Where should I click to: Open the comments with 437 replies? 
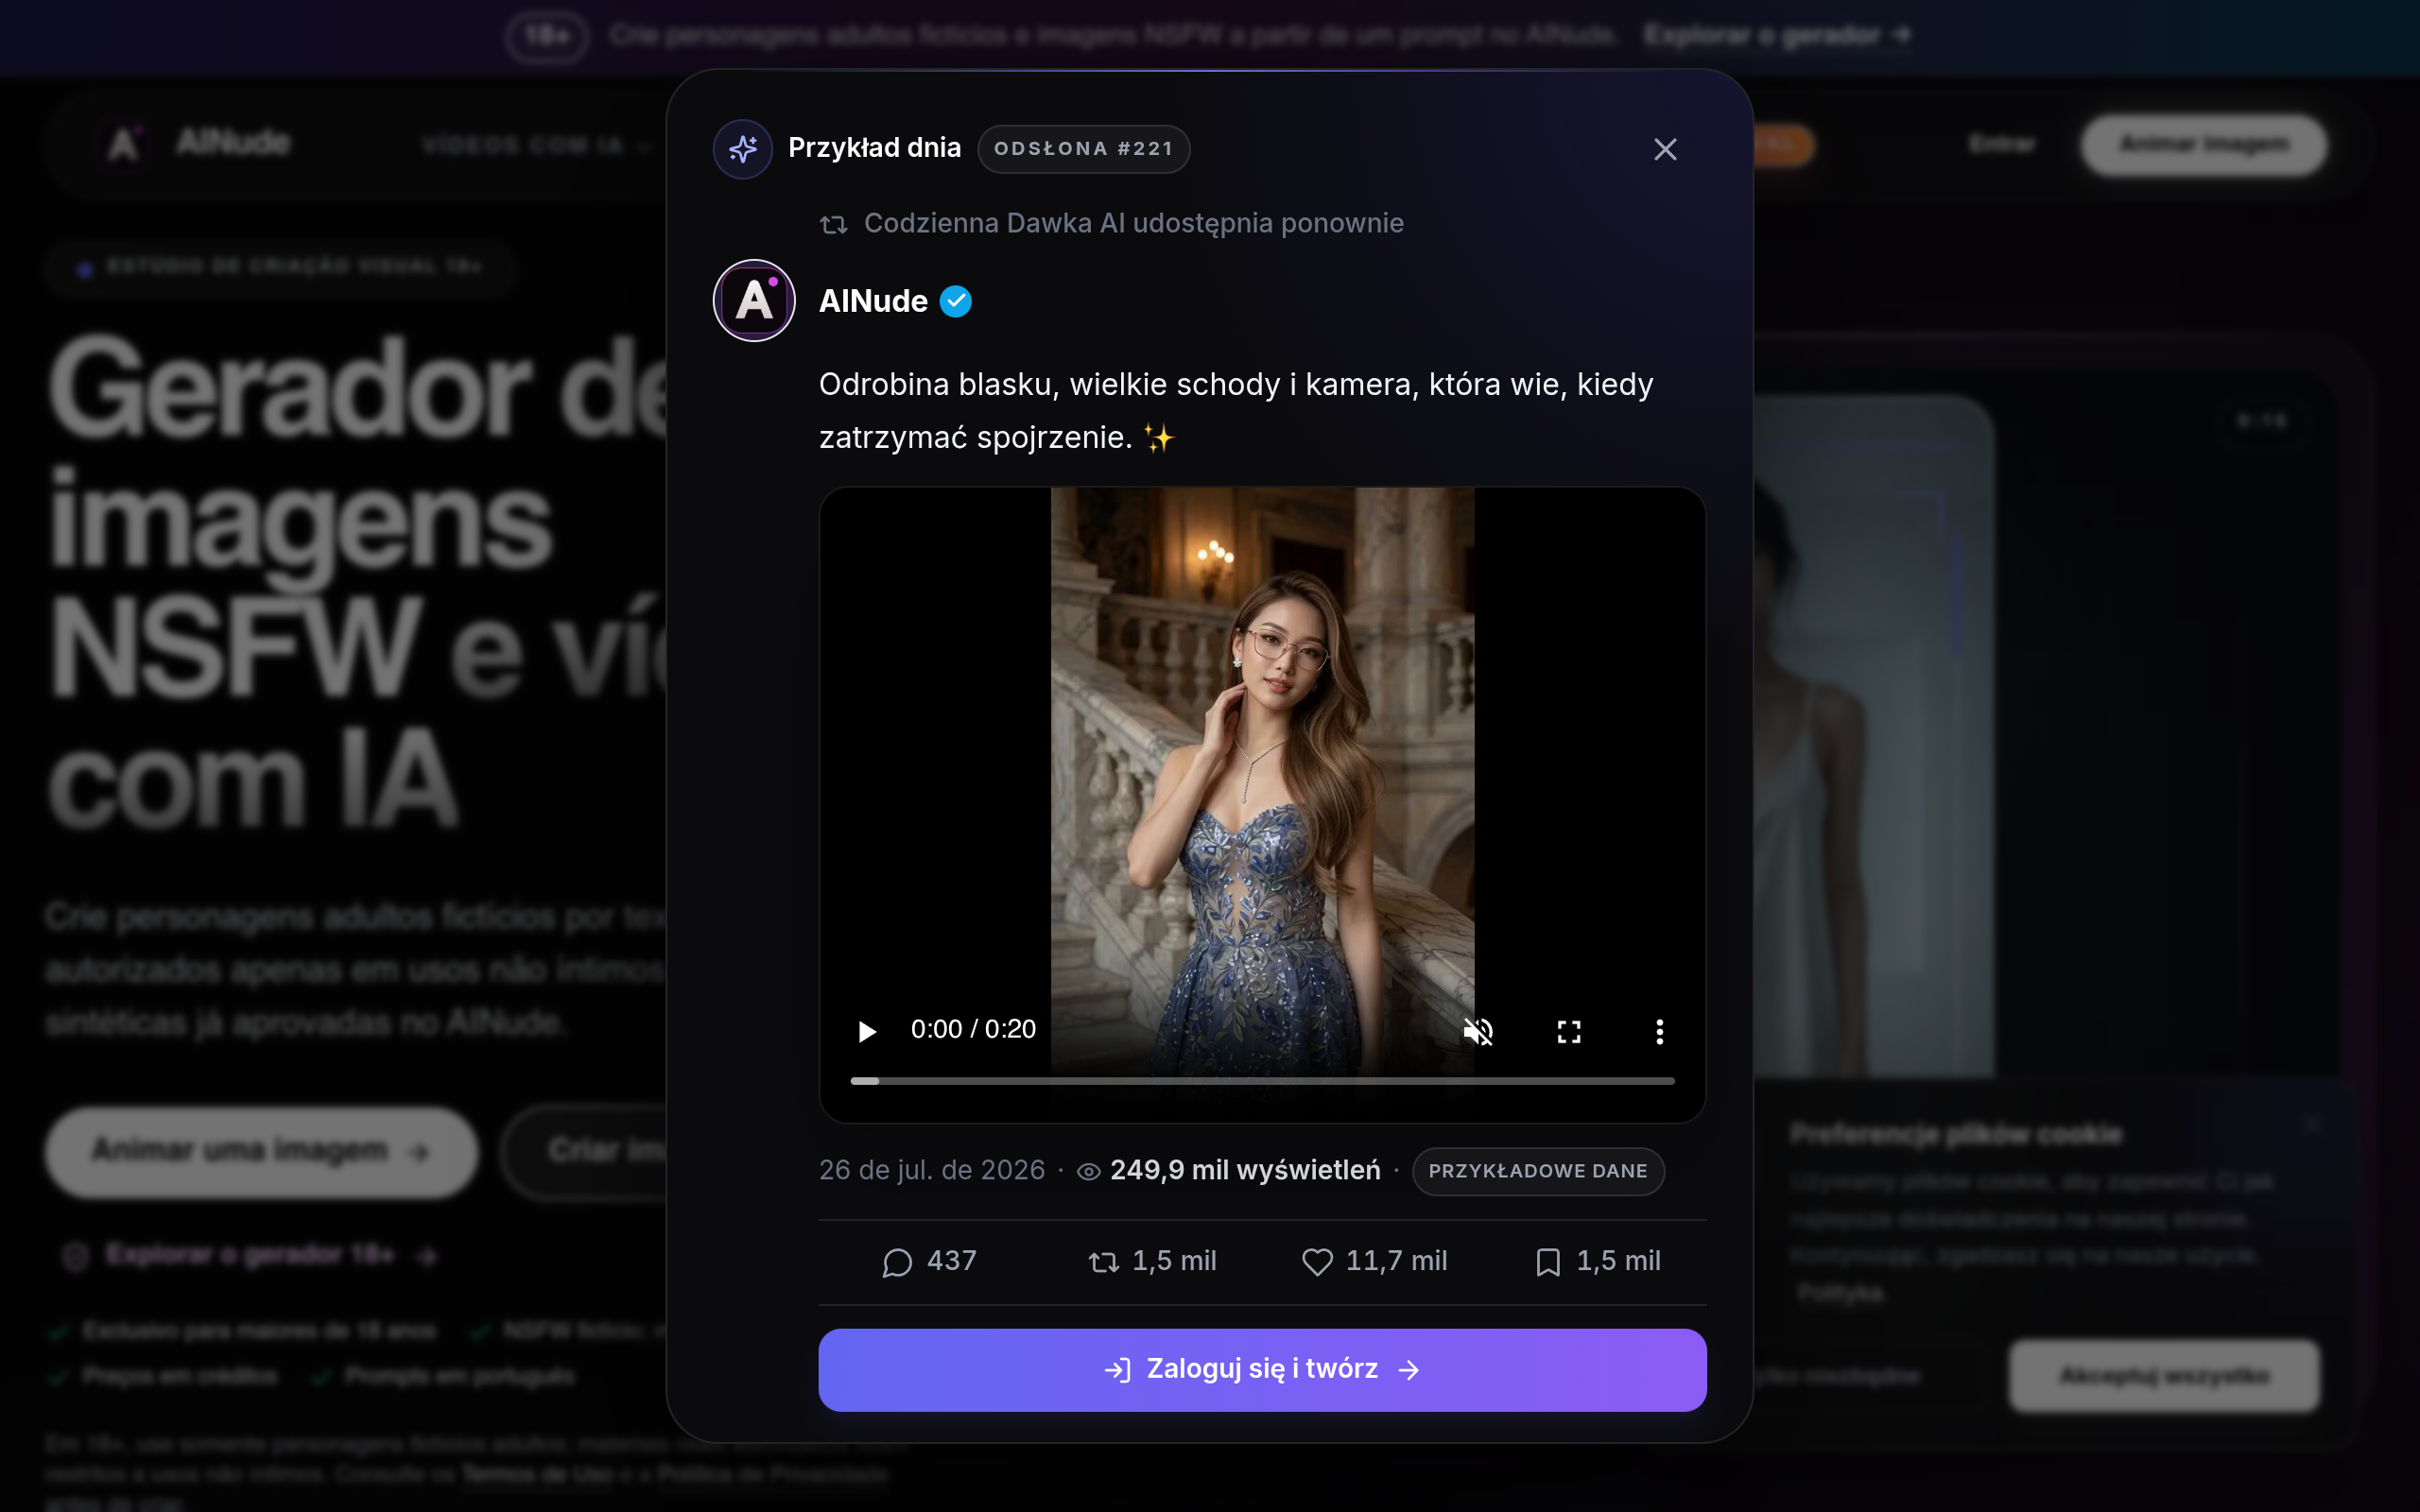tap(929, 1261)
